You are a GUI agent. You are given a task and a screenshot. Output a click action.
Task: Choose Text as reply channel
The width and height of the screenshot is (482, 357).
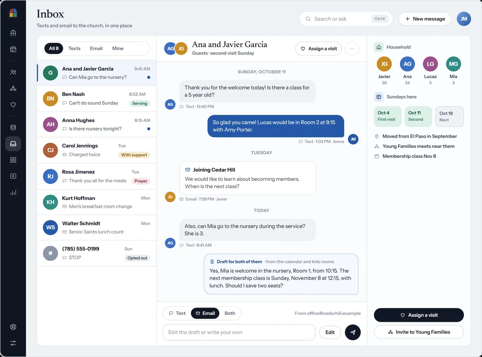pos(177,313)
